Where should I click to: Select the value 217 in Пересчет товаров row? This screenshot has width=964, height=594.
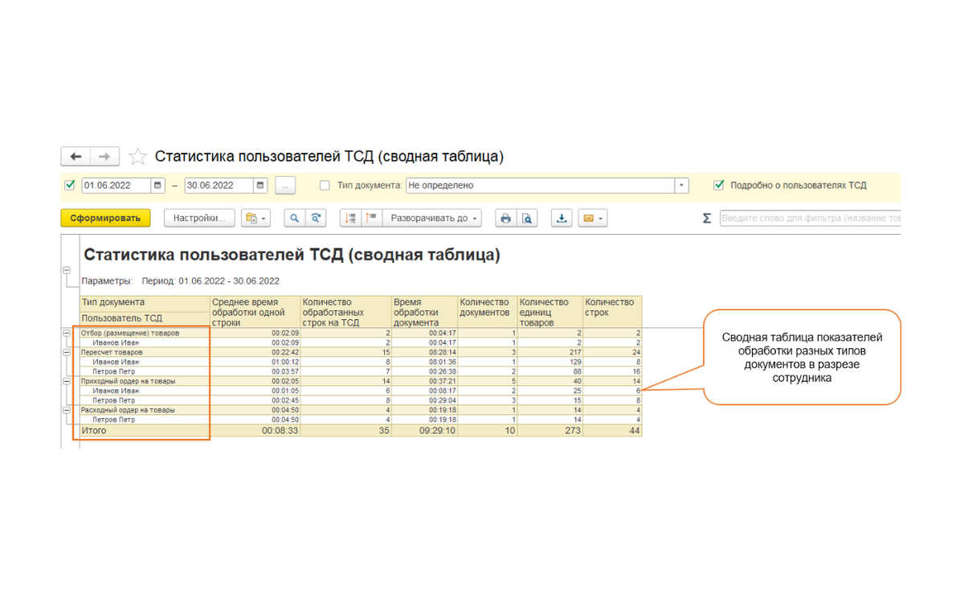tap(575, 352)
